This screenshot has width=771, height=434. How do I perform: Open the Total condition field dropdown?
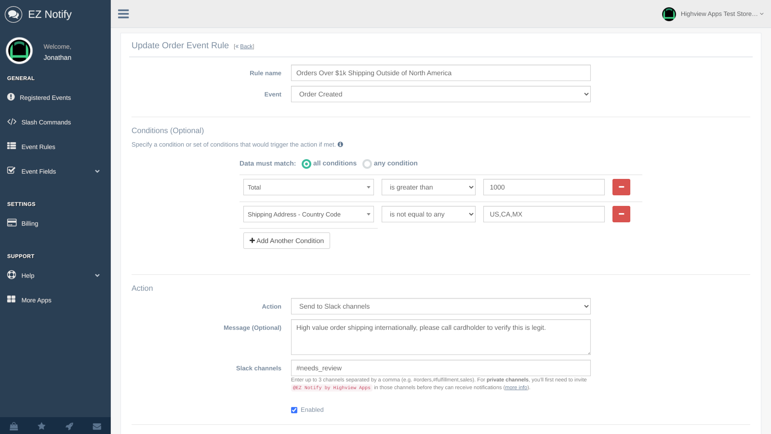308,187
